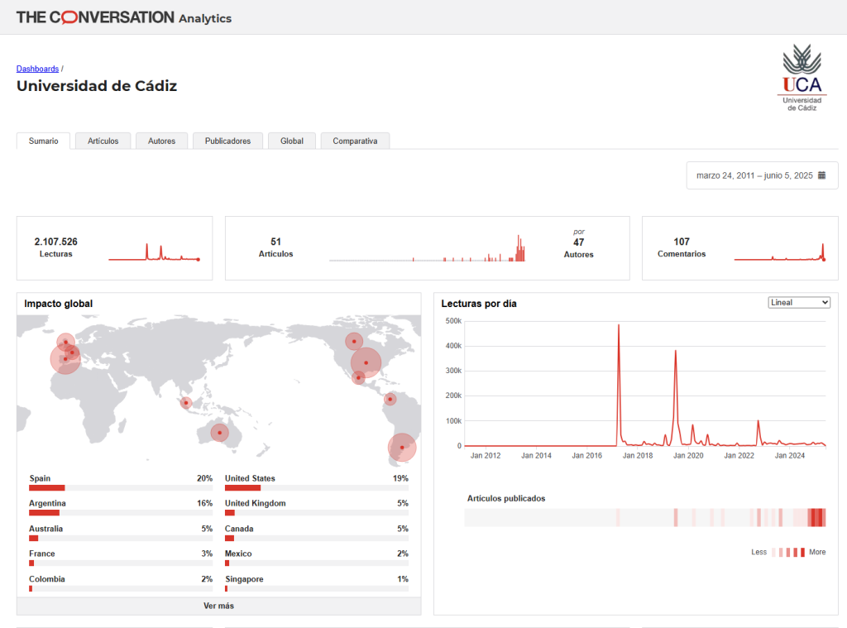Screen dimensions: 847x628
Task: Click the Lecturas sparkline chart
Action: 154,252
